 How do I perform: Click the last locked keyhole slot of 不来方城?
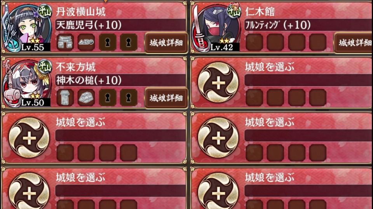point(129,98)
